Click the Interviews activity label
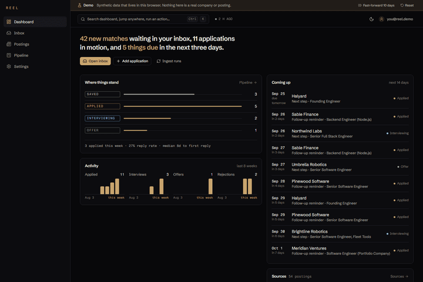Image resolution: width=423 pixels, height=282 pixels. 137,174
